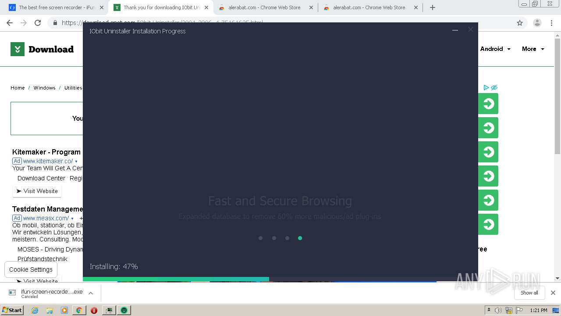The width and height of the screenshot is (561, 316).
Task: Bookmark this page with the star icon
Action: click(520, 23)
